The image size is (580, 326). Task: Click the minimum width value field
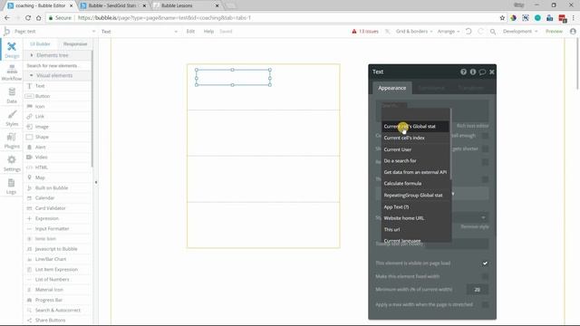tap(478, 290)
